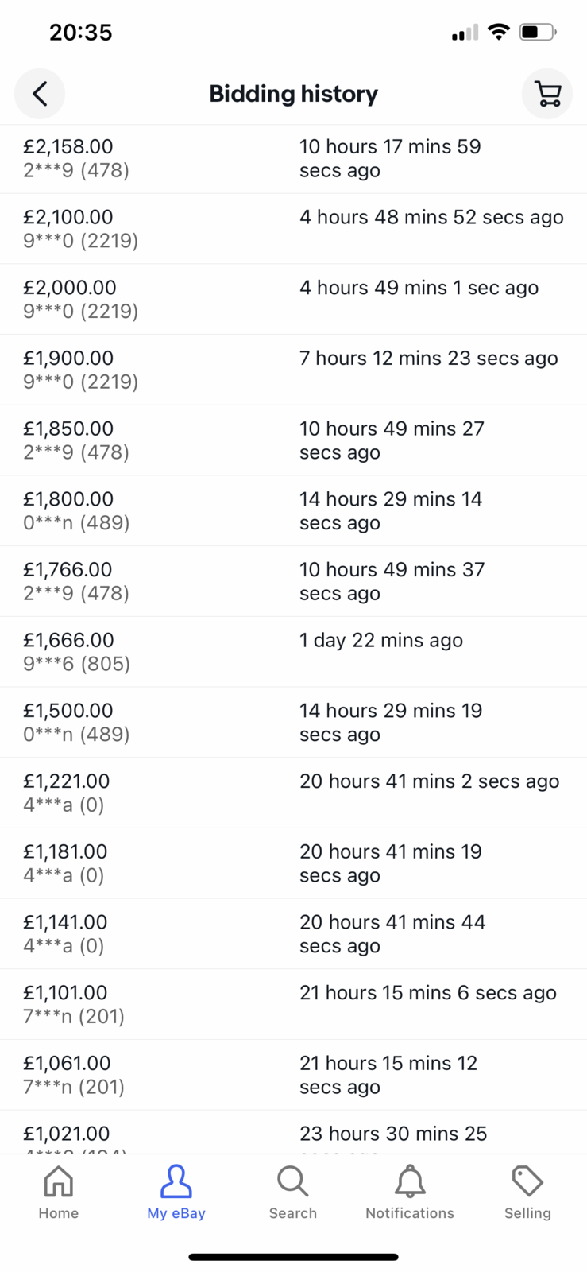The image size is (587, 1272).
Task: Select bidder 9***0 on the £2,100.00 bid
Action: (81, 240)
